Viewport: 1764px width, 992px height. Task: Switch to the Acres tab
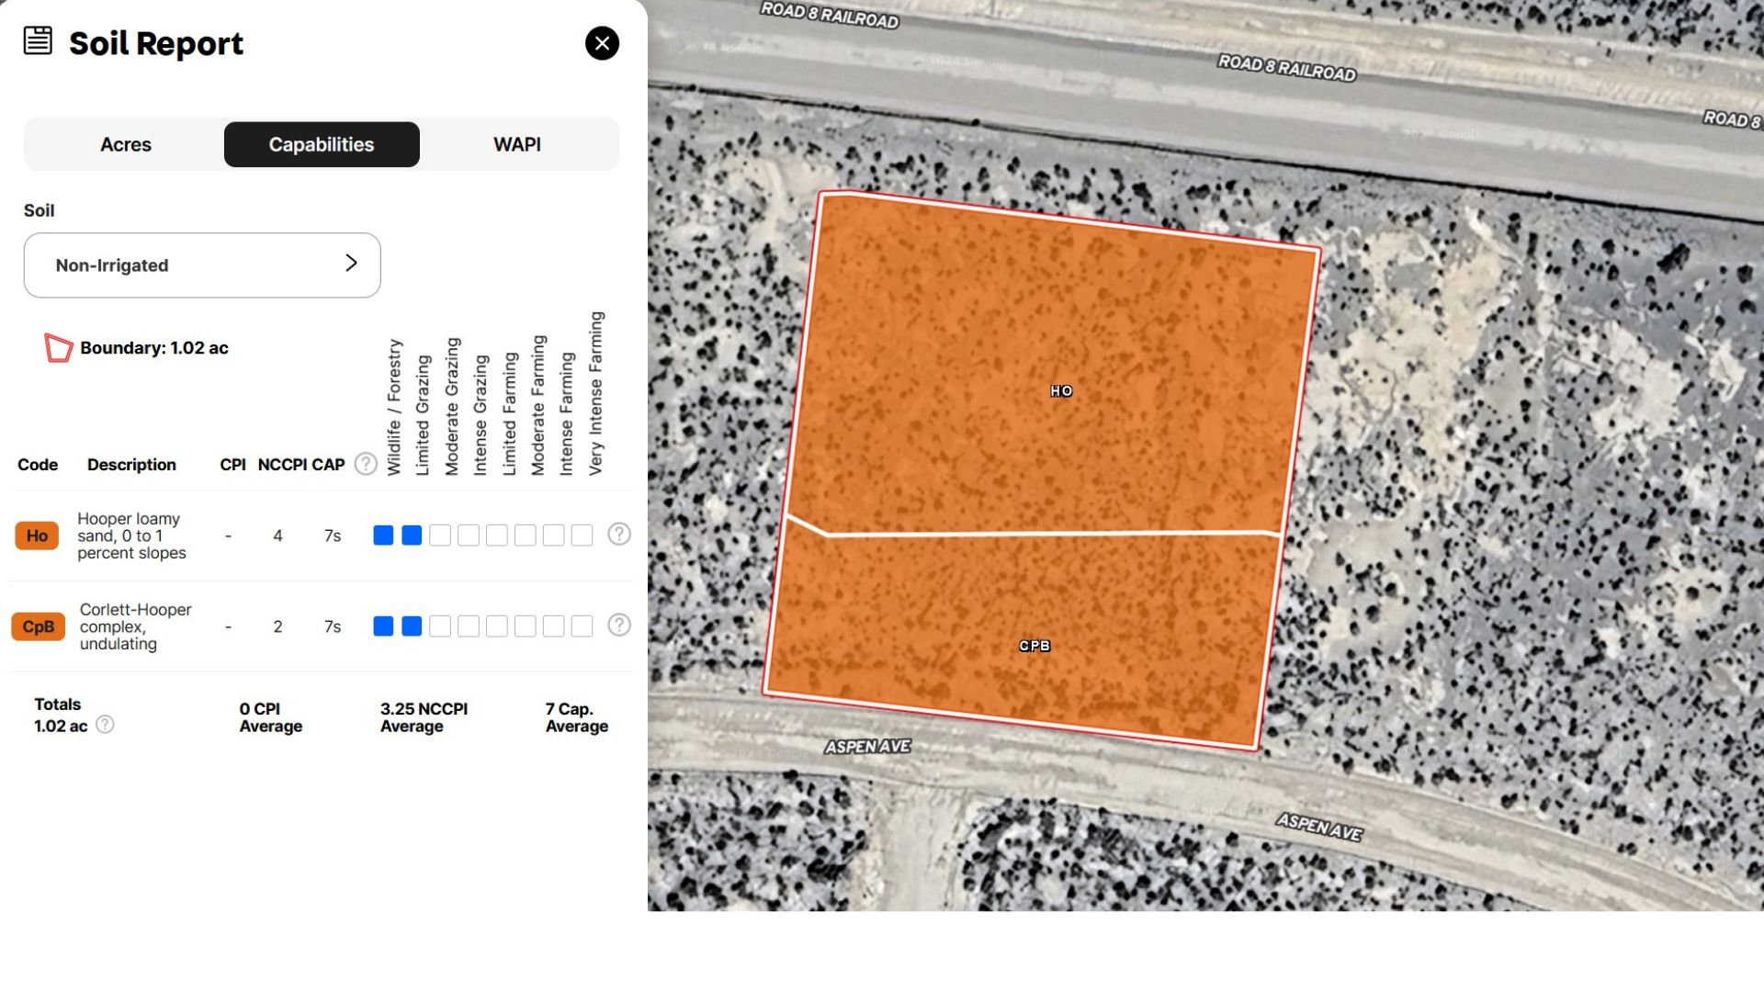[x=126, y=144]
